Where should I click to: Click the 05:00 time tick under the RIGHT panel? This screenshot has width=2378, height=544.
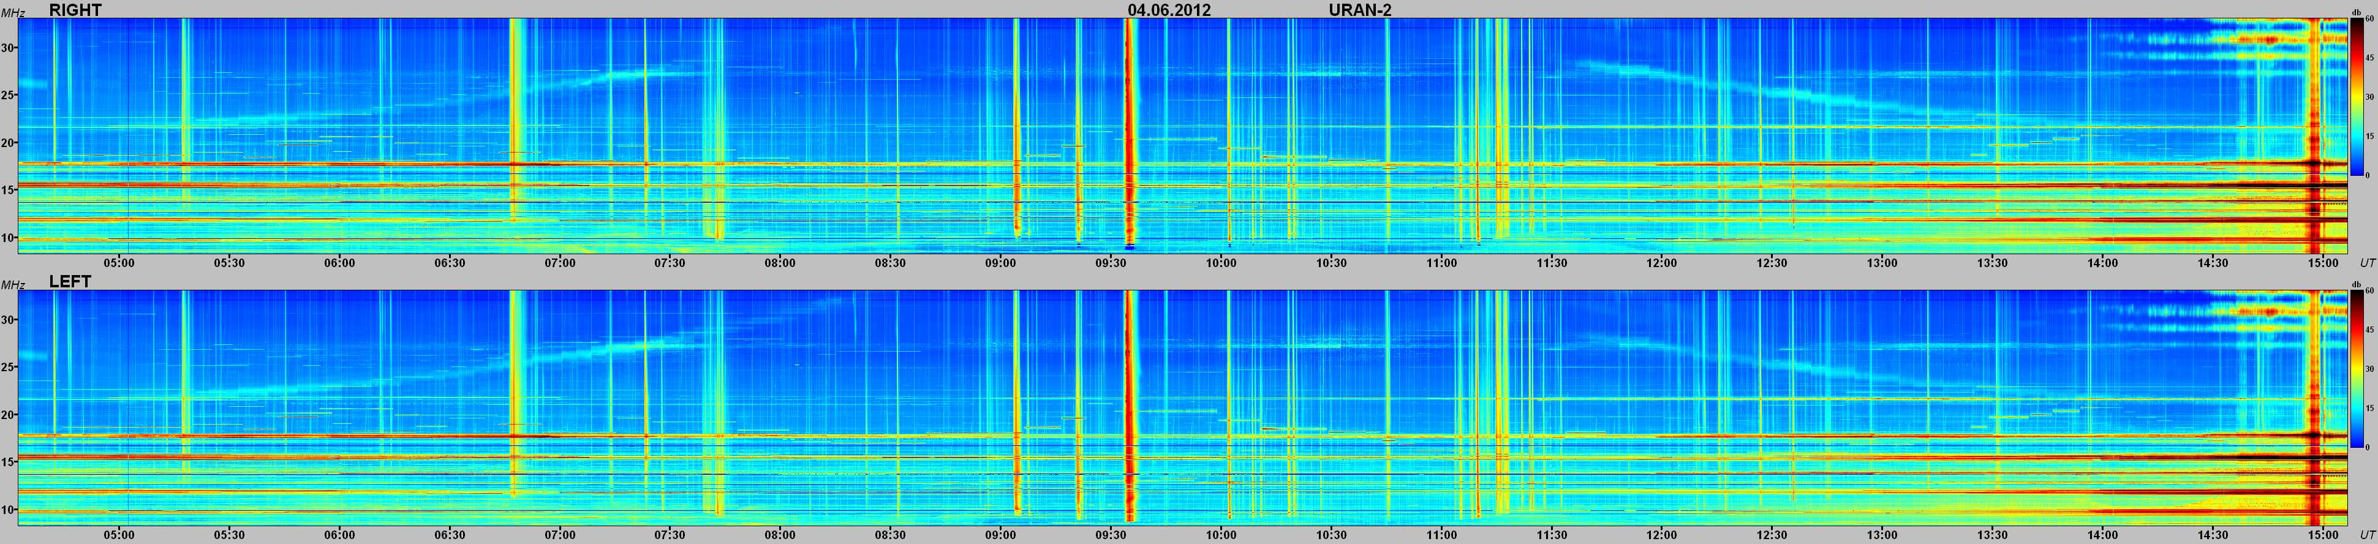point(119,263)
